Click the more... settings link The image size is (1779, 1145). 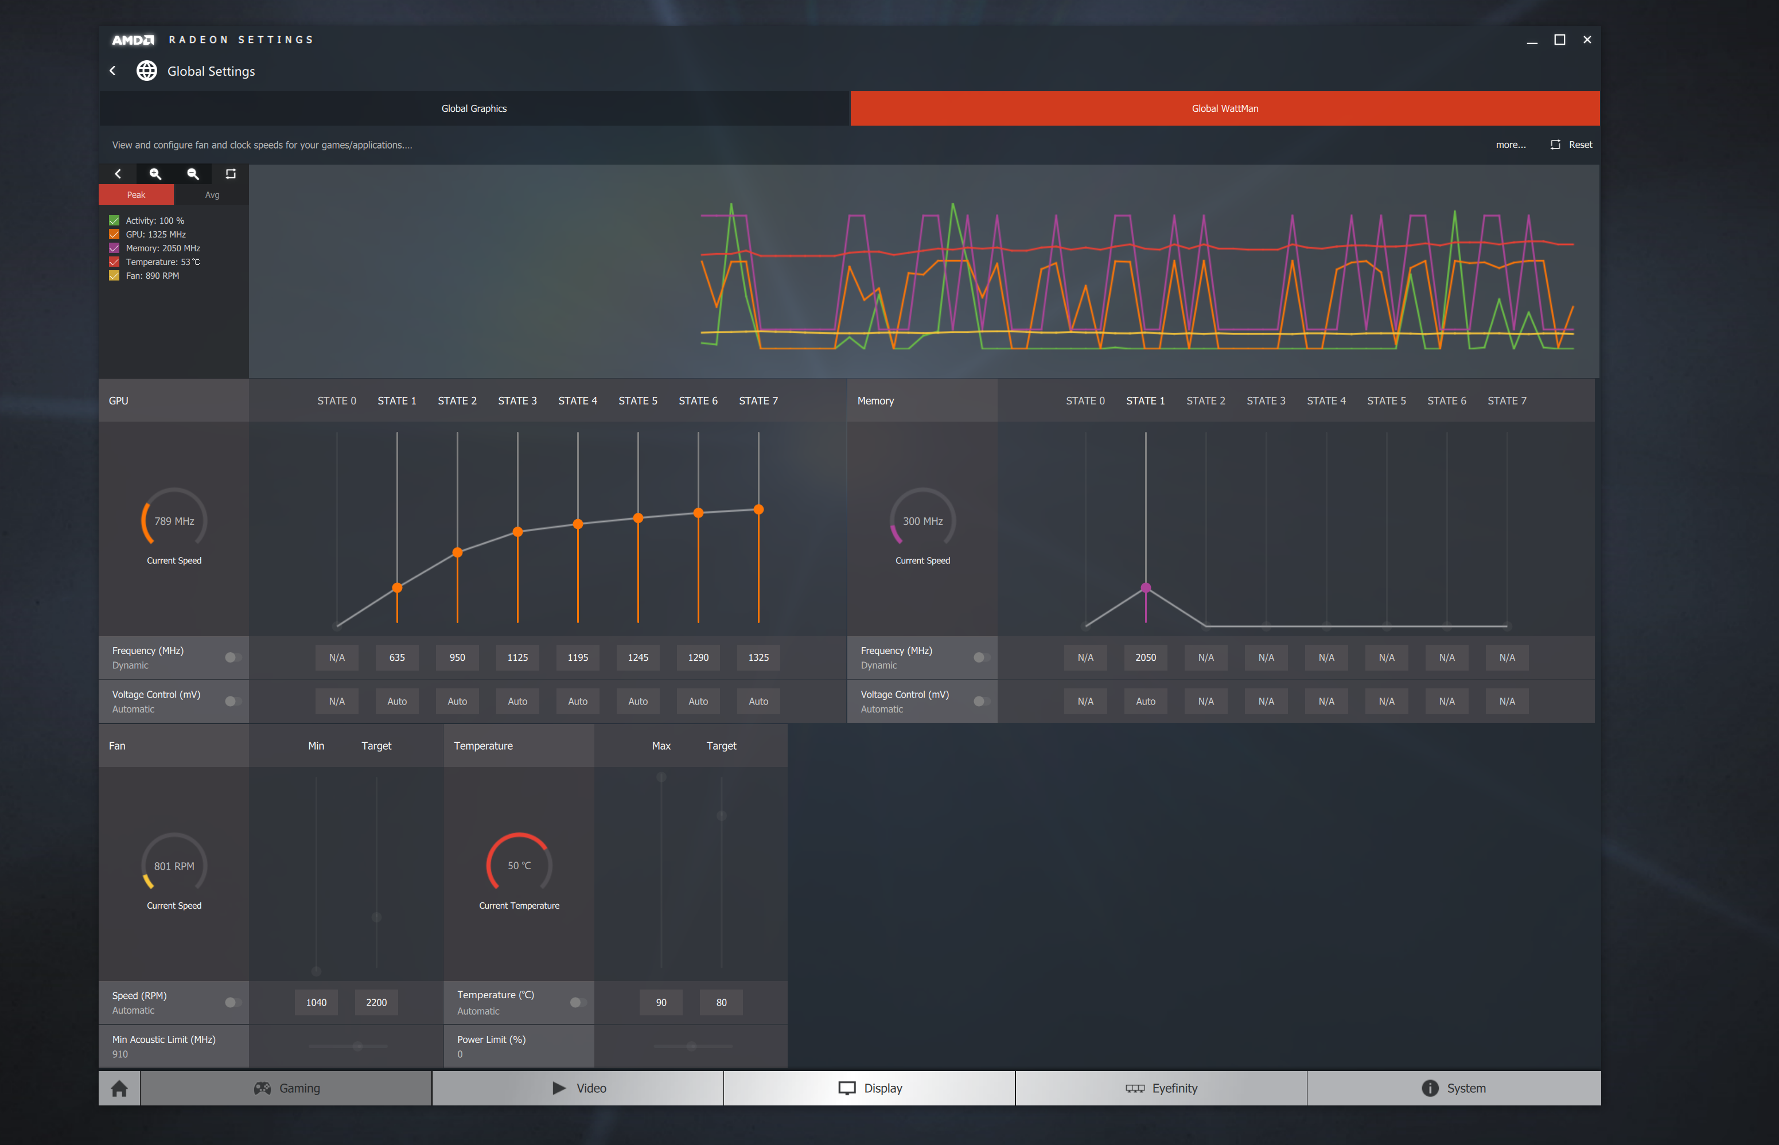click(x=1508, y=144)
